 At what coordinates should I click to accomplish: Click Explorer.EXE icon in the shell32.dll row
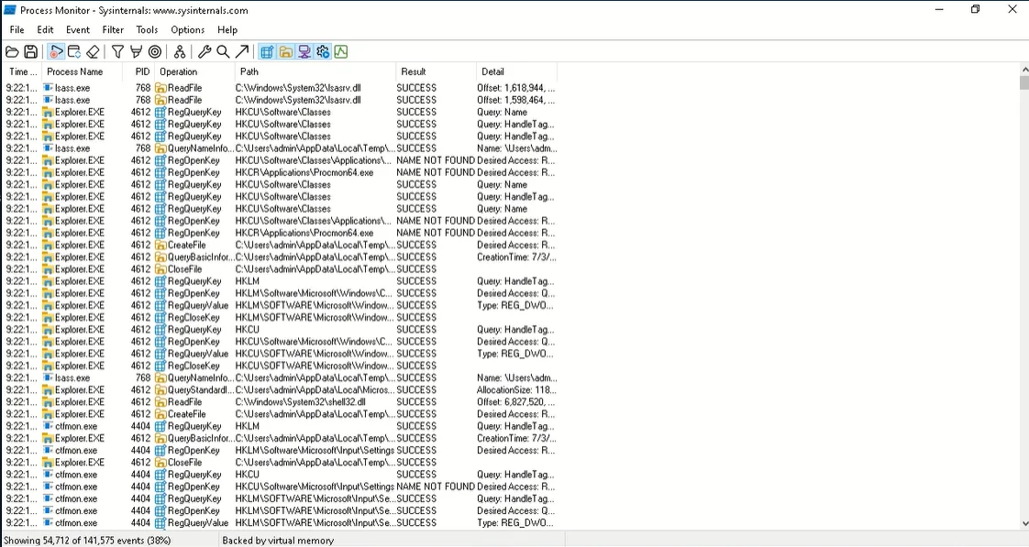48,402
